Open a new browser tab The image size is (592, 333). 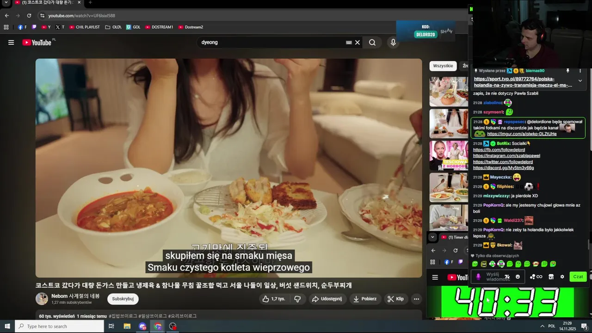pos(90,3)
